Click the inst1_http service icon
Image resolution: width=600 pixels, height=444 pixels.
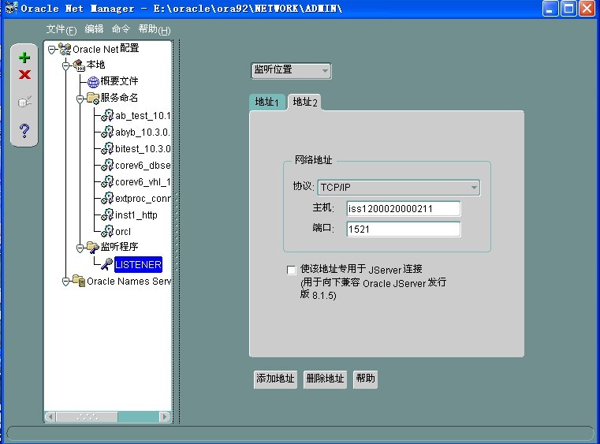(107, 215)
